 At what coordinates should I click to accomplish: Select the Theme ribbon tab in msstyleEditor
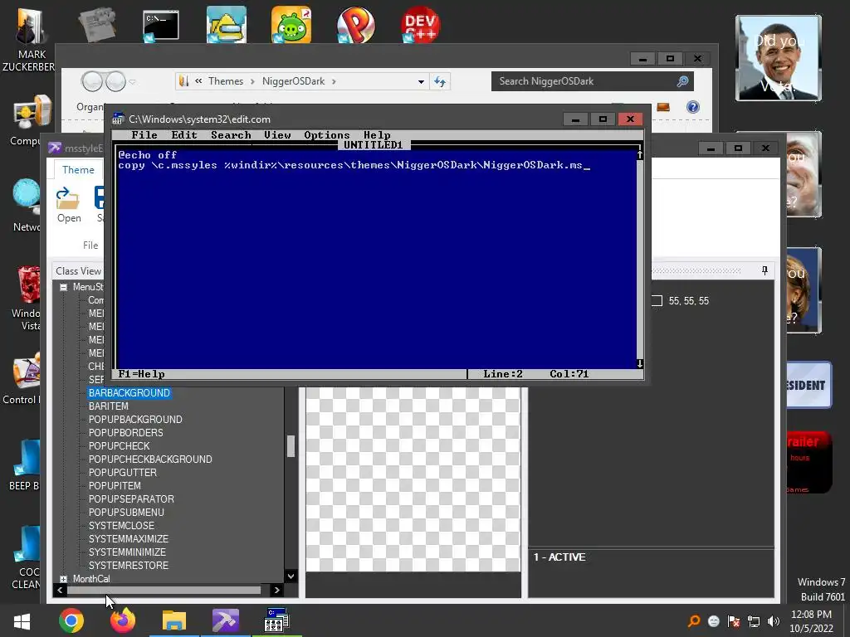78,169
